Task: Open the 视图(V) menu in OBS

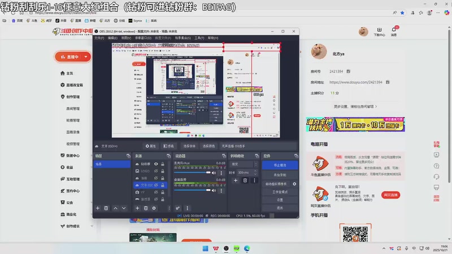Action: [x=126, y=38]
